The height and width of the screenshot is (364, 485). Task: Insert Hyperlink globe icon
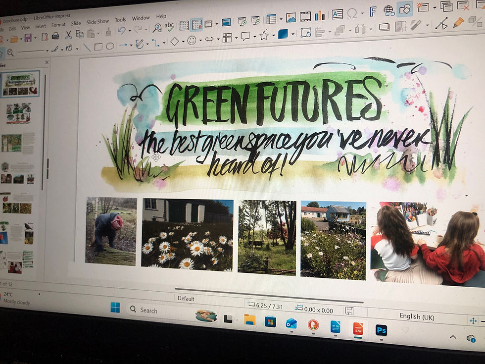pos(388,10)
